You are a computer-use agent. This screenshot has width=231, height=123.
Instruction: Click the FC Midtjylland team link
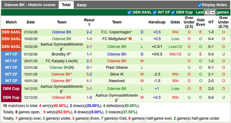115,39
